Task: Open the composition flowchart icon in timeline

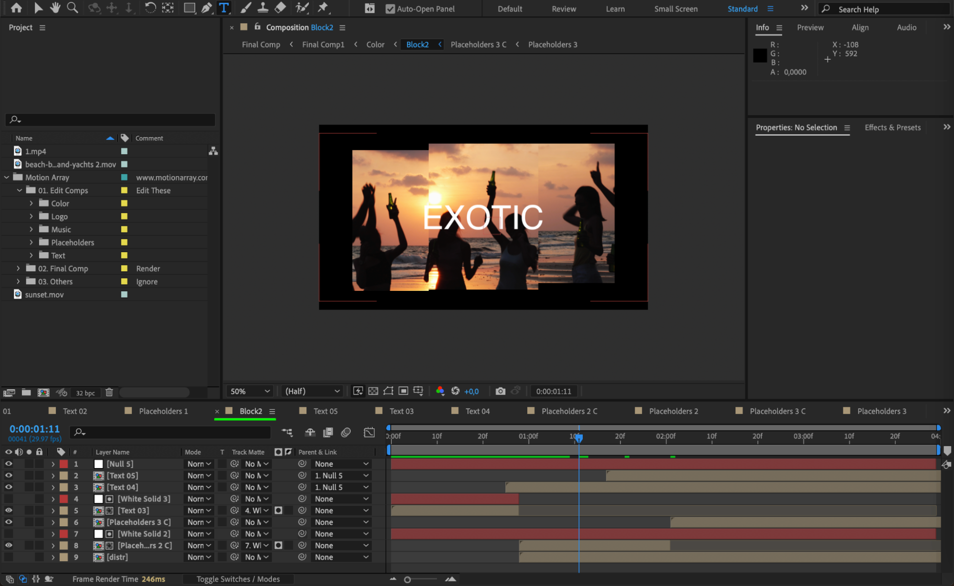Action: click(x=287, y=432)
